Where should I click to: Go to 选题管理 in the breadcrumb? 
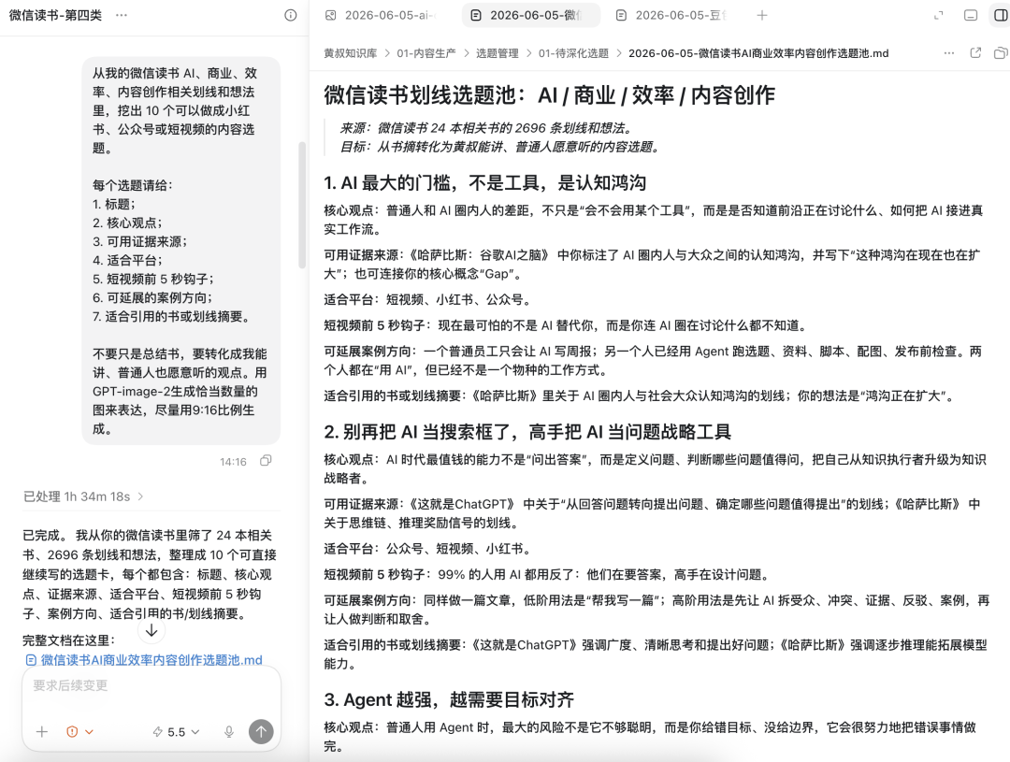tap(497, 53)
